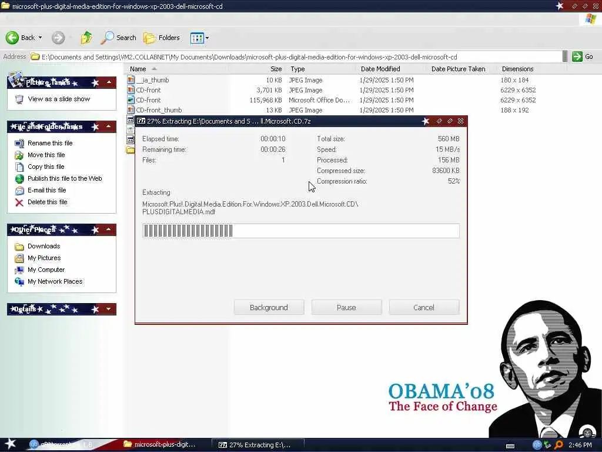Click the 2:46 PM system clock

pos(580,445)
